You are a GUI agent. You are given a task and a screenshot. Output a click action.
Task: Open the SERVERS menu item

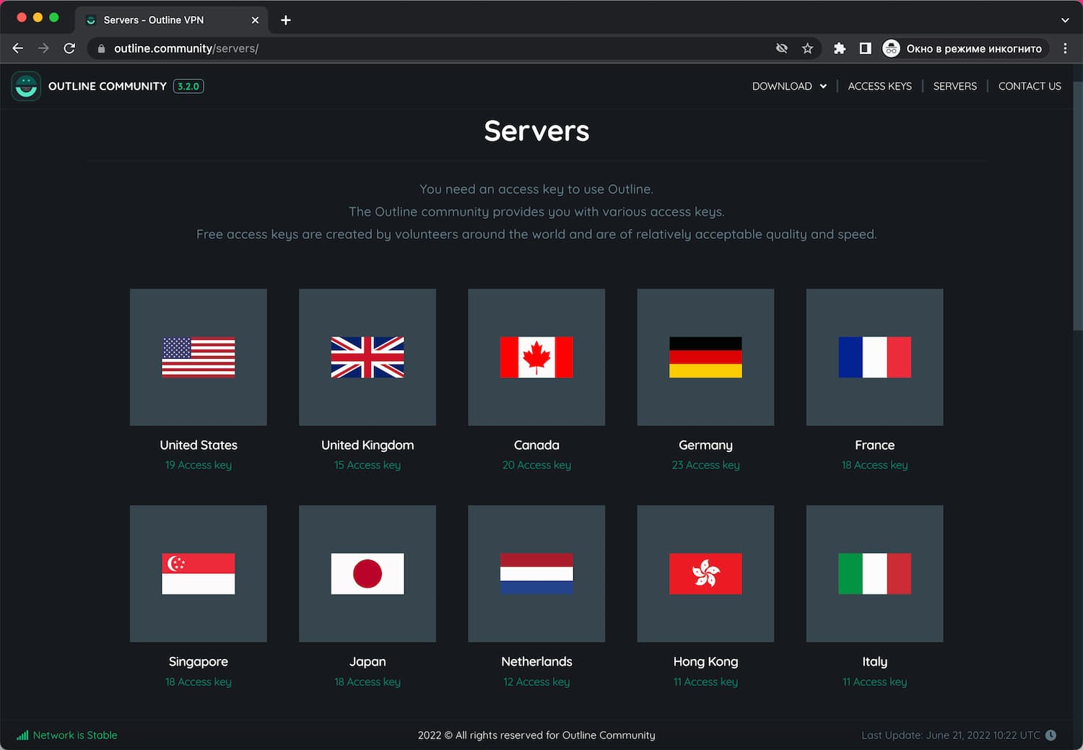(954, 86)
